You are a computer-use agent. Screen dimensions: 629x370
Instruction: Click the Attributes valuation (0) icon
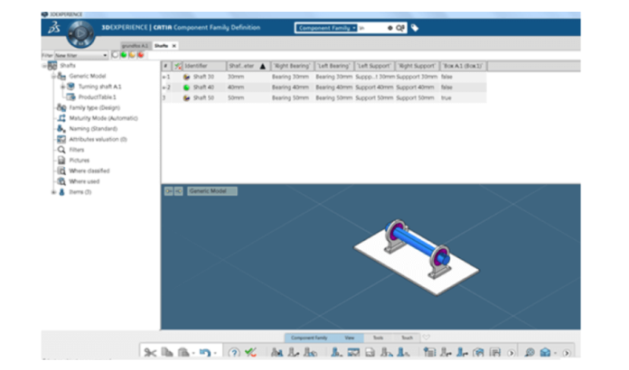coord(61,139)
